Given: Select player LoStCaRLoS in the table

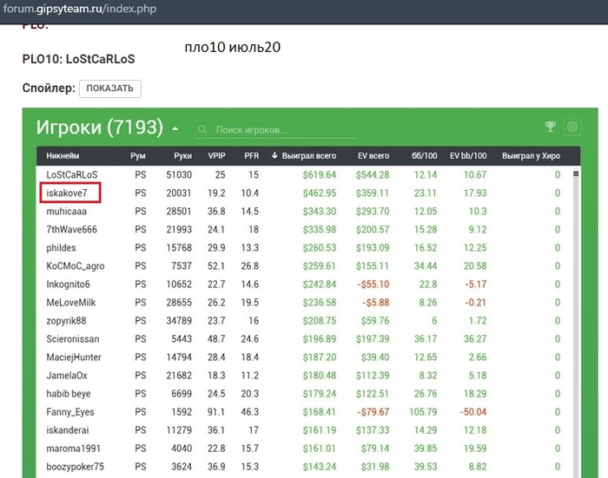Looking at the screenshot, I should point(72,174).
